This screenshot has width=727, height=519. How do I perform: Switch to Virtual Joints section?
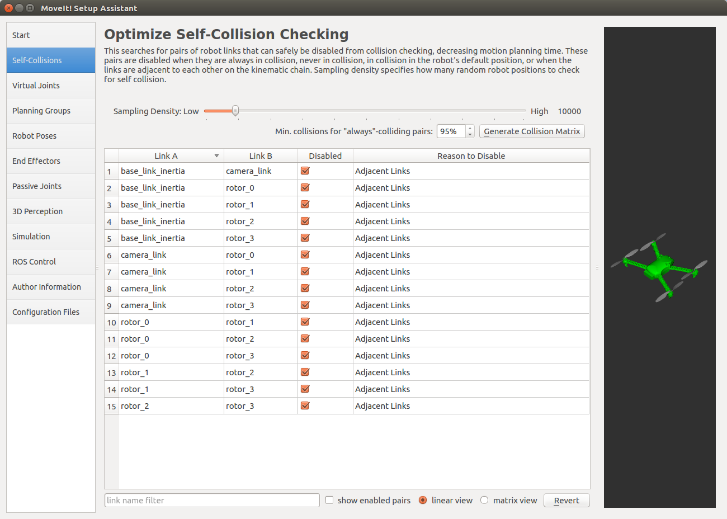pos(51,86)
